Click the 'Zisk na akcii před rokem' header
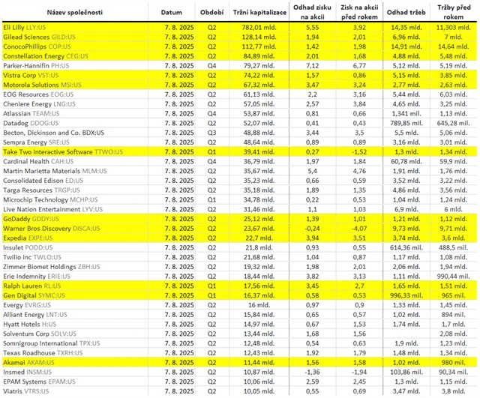The height and width of the screenshot is (398, 480). tap(359, 12)
